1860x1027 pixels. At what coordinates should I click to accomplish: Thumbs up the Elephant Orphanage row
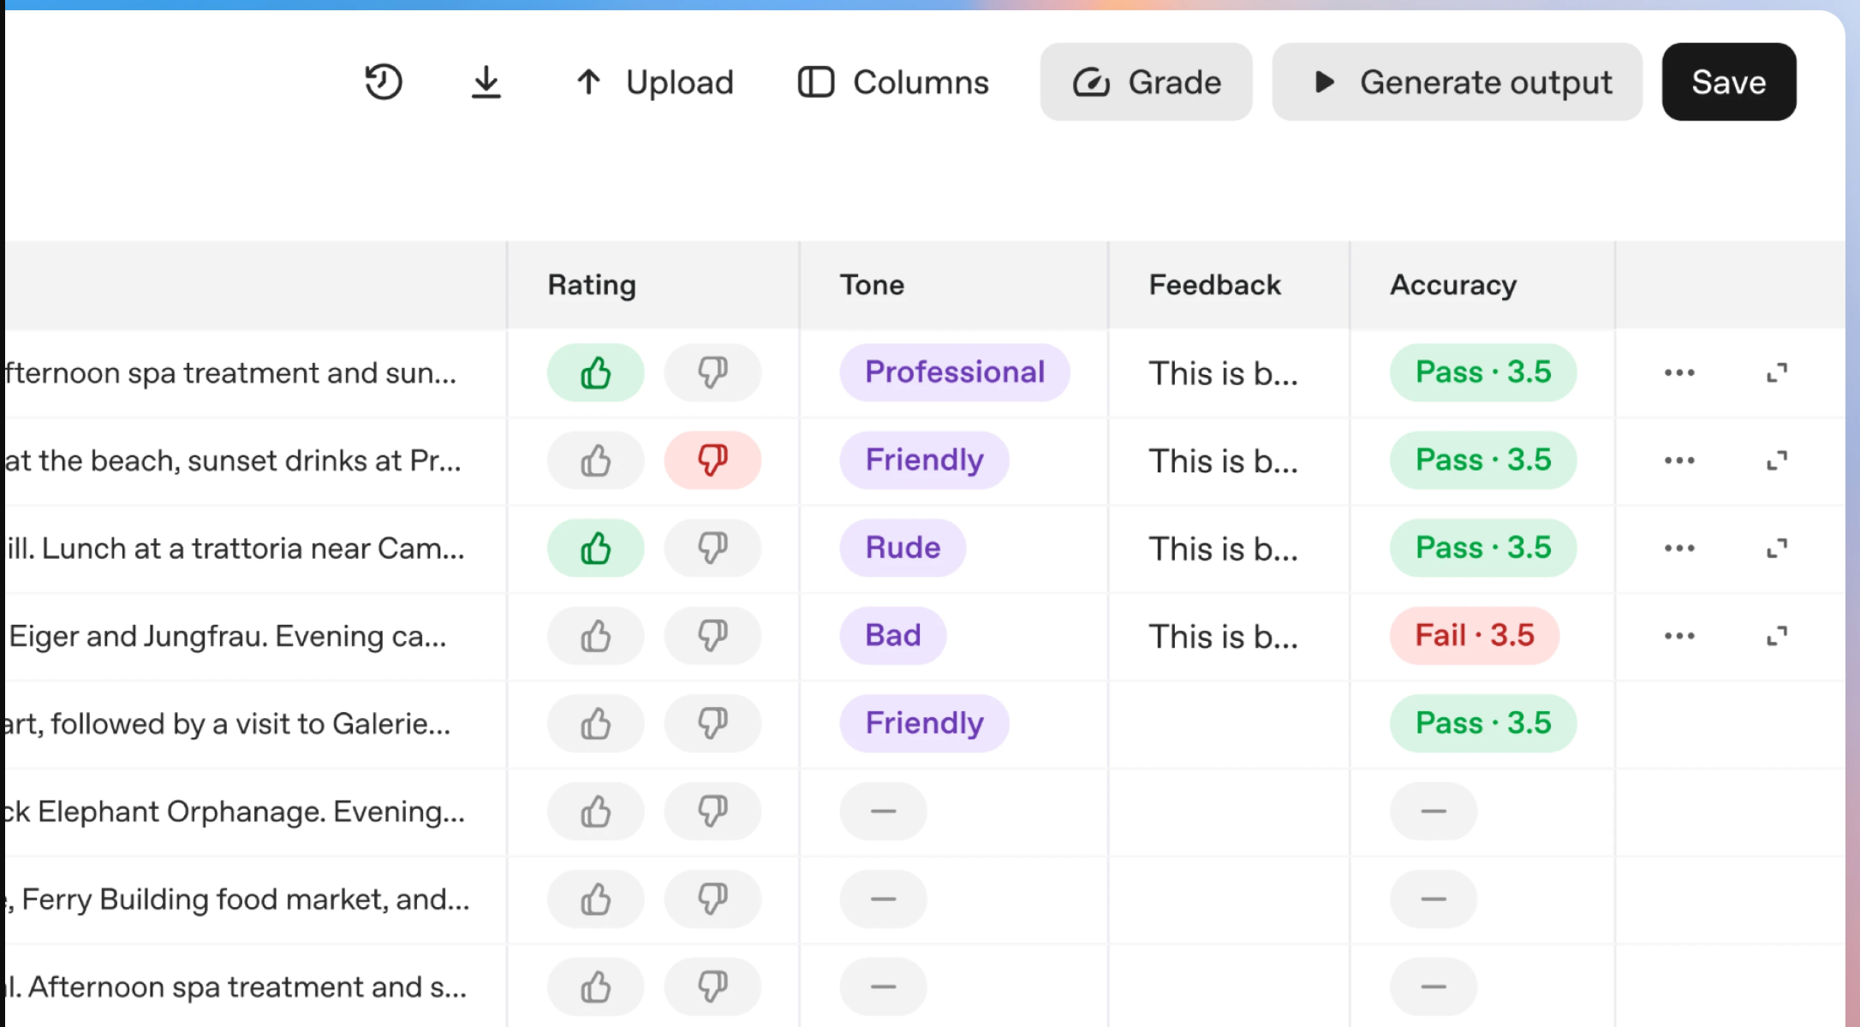(595, 811)
